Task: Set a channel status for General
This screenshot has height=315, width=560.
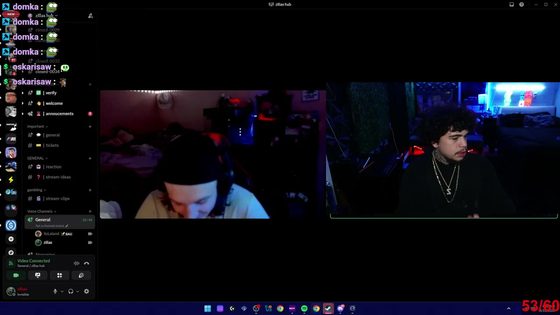Action: pos(52,226)
